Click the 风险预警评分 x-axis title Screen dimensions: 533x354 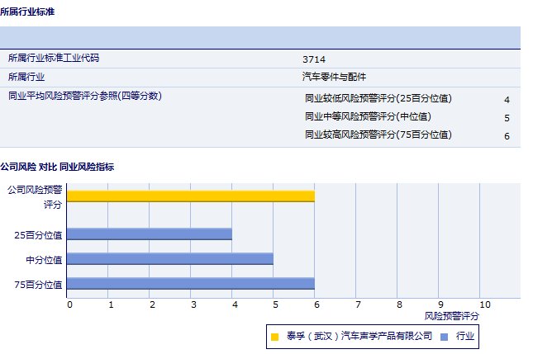point(451,316)
